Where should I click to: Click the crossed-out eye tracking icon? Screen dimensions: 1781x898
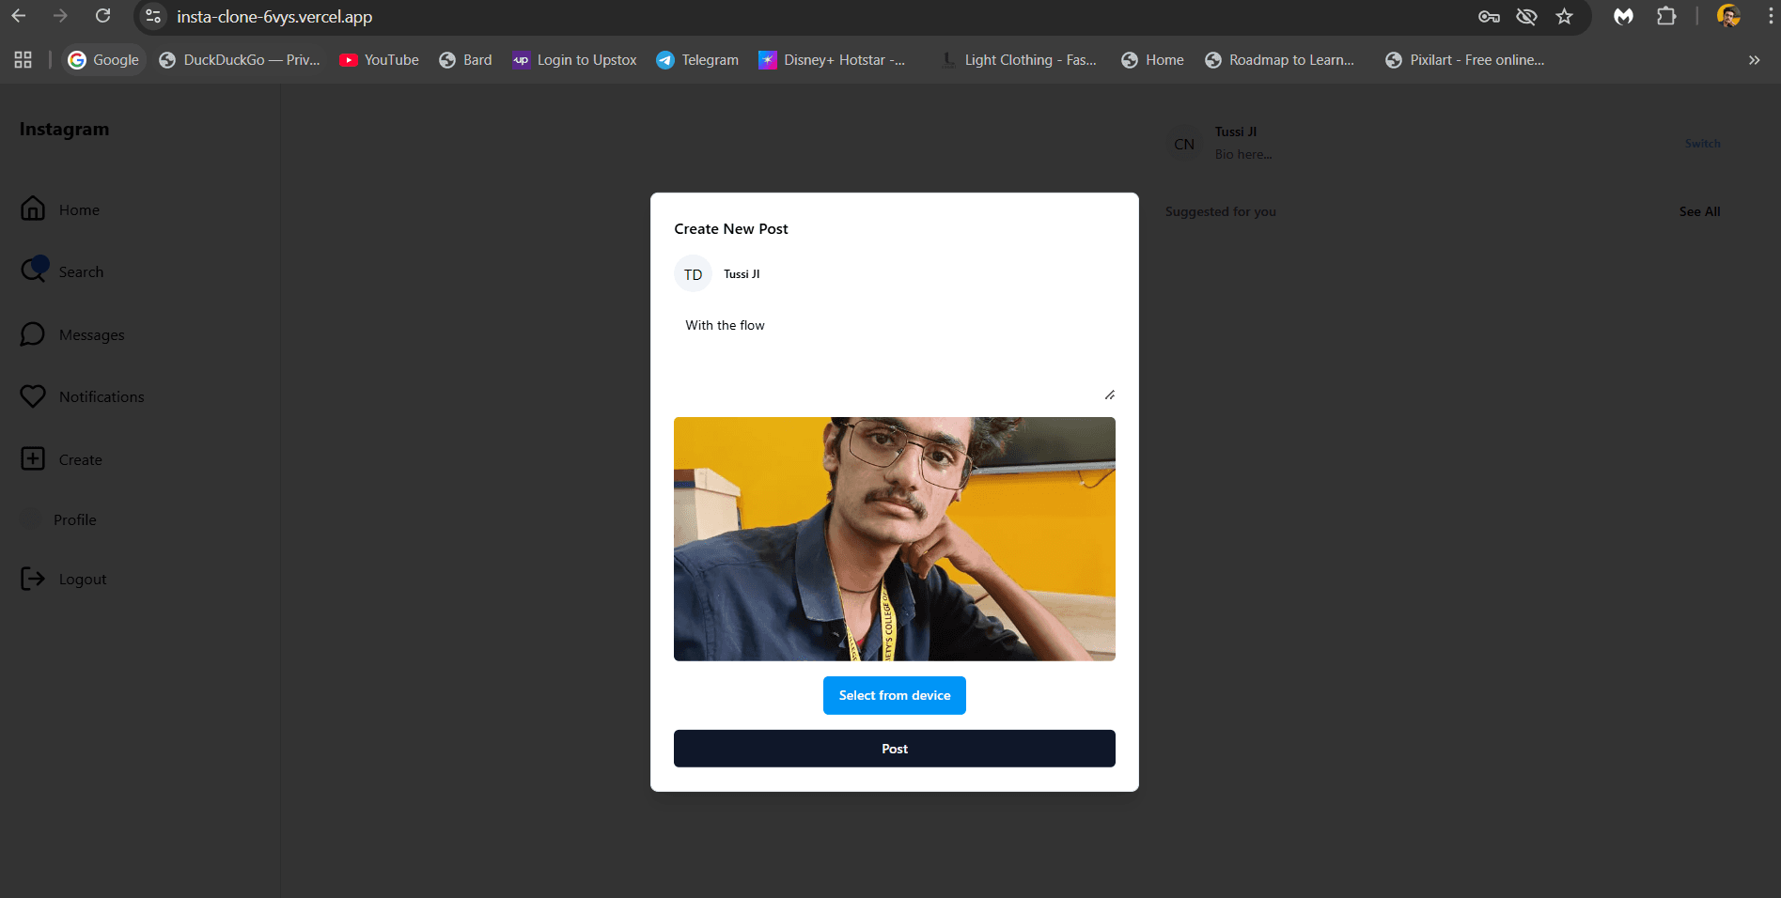pos(1526,16)
